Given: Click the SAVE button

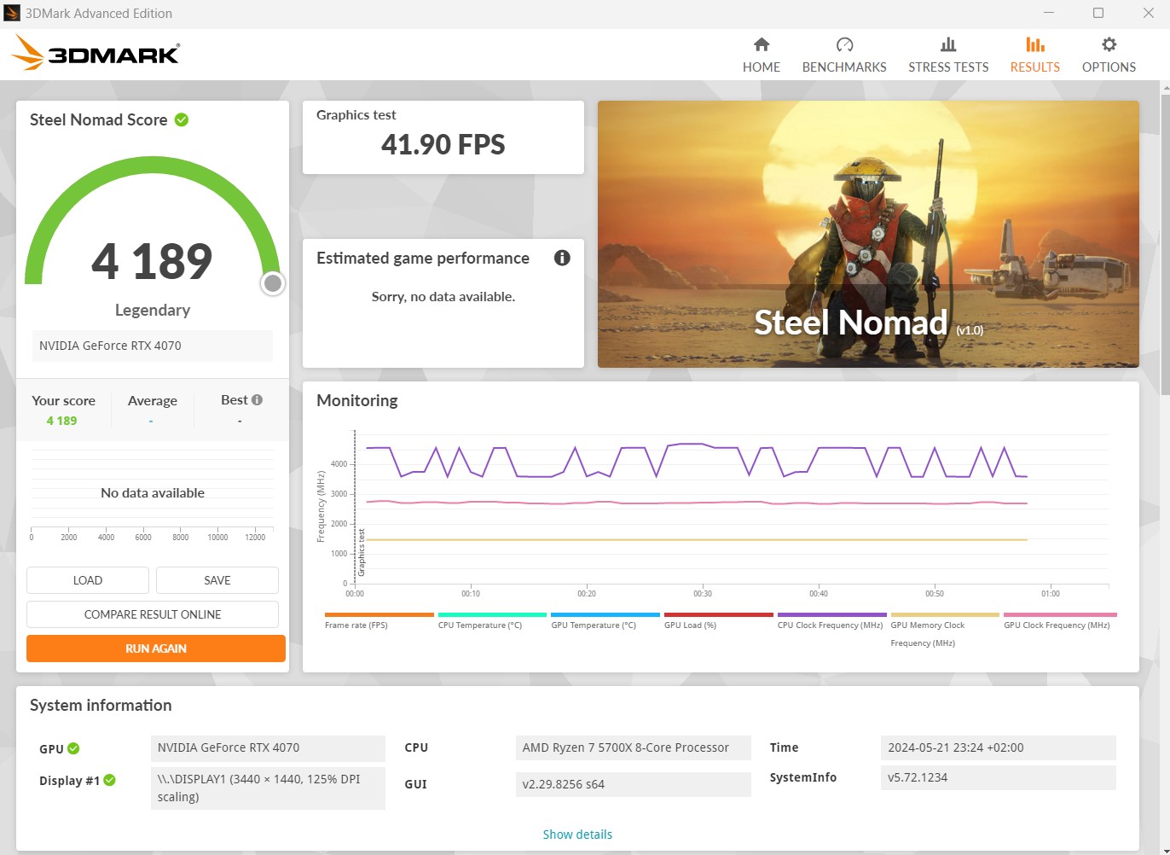Looking at the screenshot, I should point(217,579).
